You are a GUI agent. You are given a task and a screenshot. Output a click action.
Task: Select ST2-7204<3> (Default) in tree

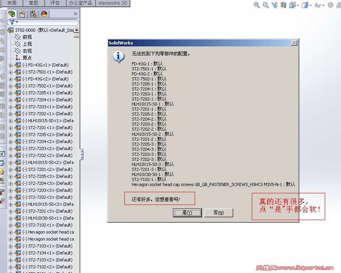(48, 183)
